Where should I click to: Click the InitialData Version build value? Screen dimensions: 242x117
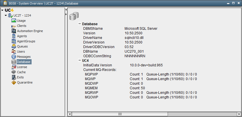pos(146,65)
